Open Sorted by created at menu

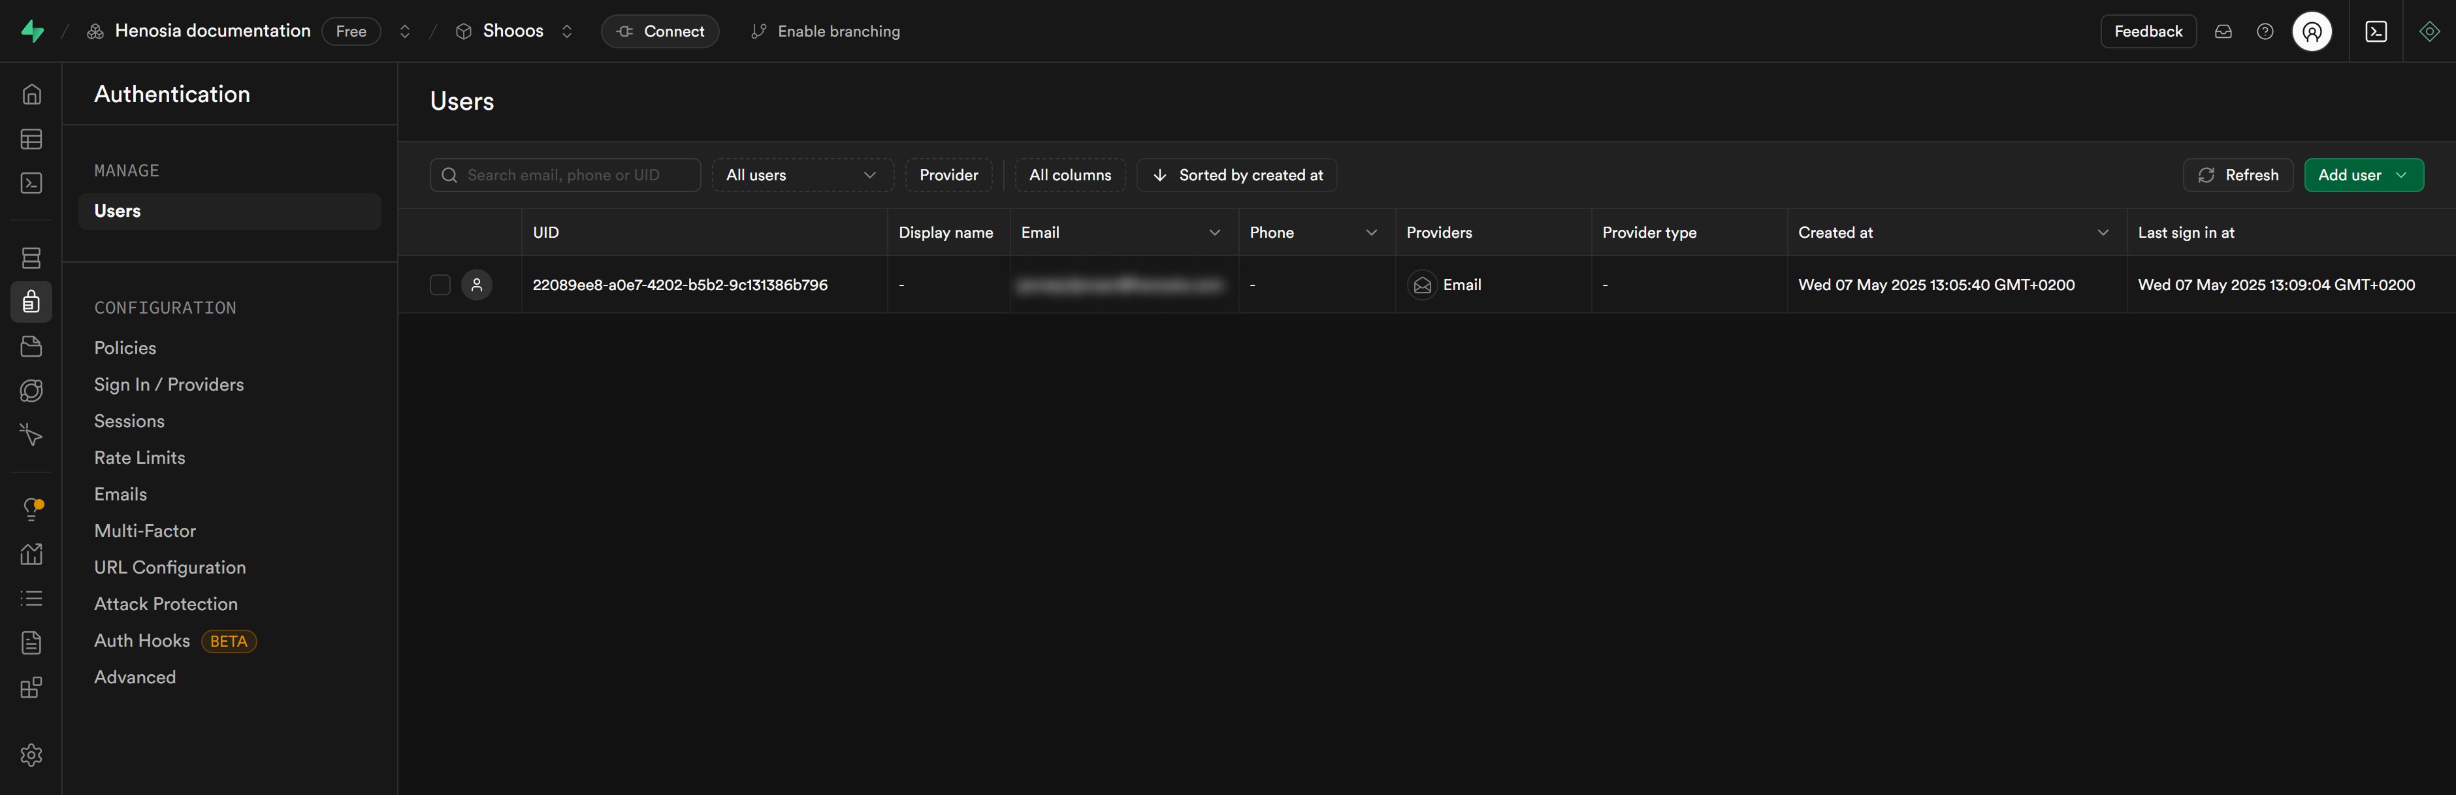[x=1236, y=175]
